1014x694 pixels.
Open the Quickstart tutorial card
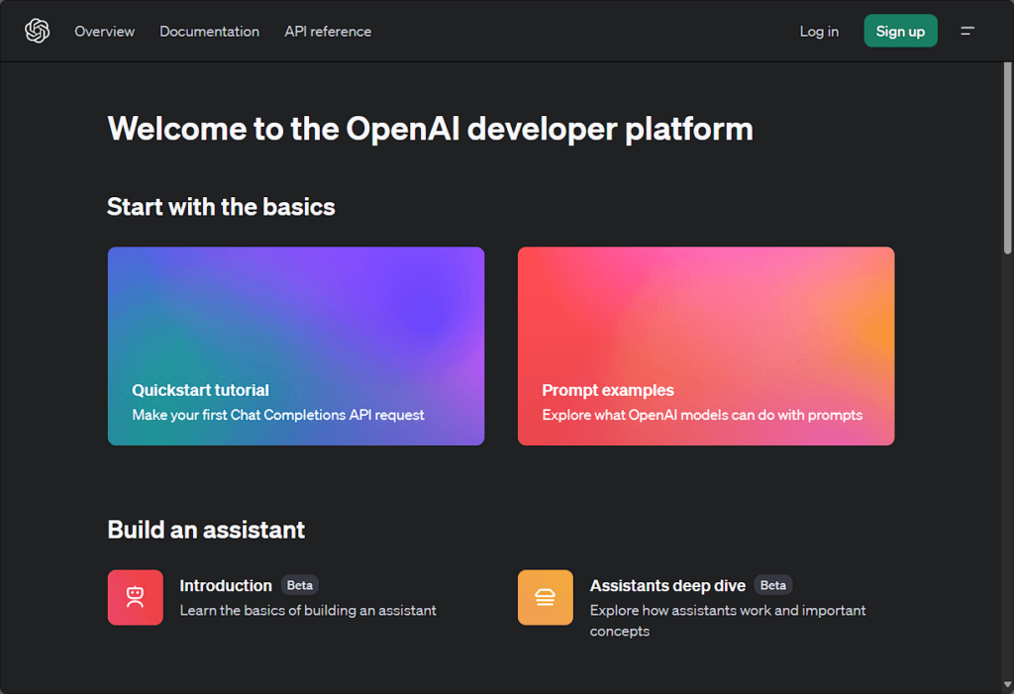pyautogui.click(x=295, y=346)
